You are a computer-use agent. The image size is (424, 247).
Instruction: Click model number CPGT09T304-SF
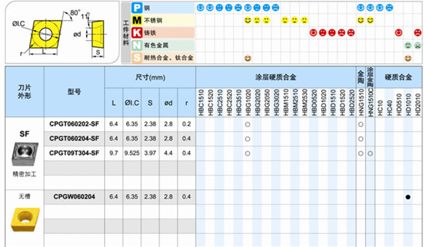pos(74,153)
